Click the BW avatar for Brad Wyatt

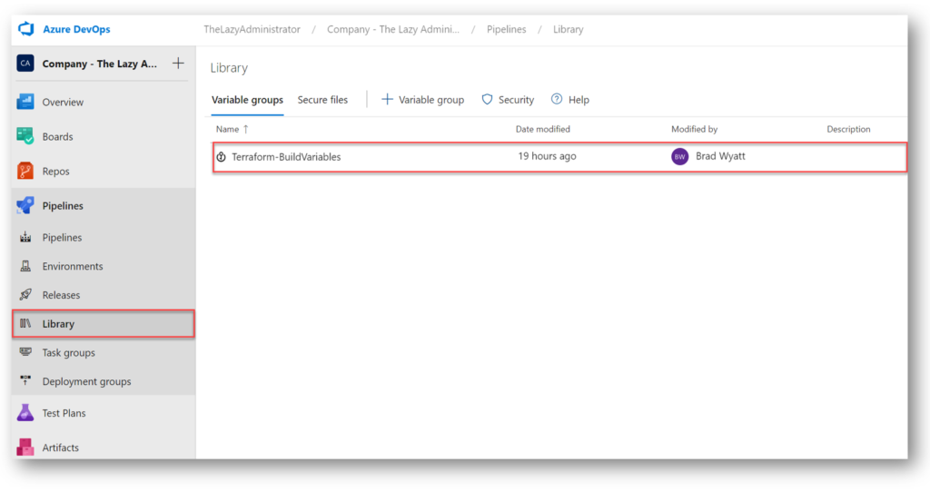tap(679, 156)
